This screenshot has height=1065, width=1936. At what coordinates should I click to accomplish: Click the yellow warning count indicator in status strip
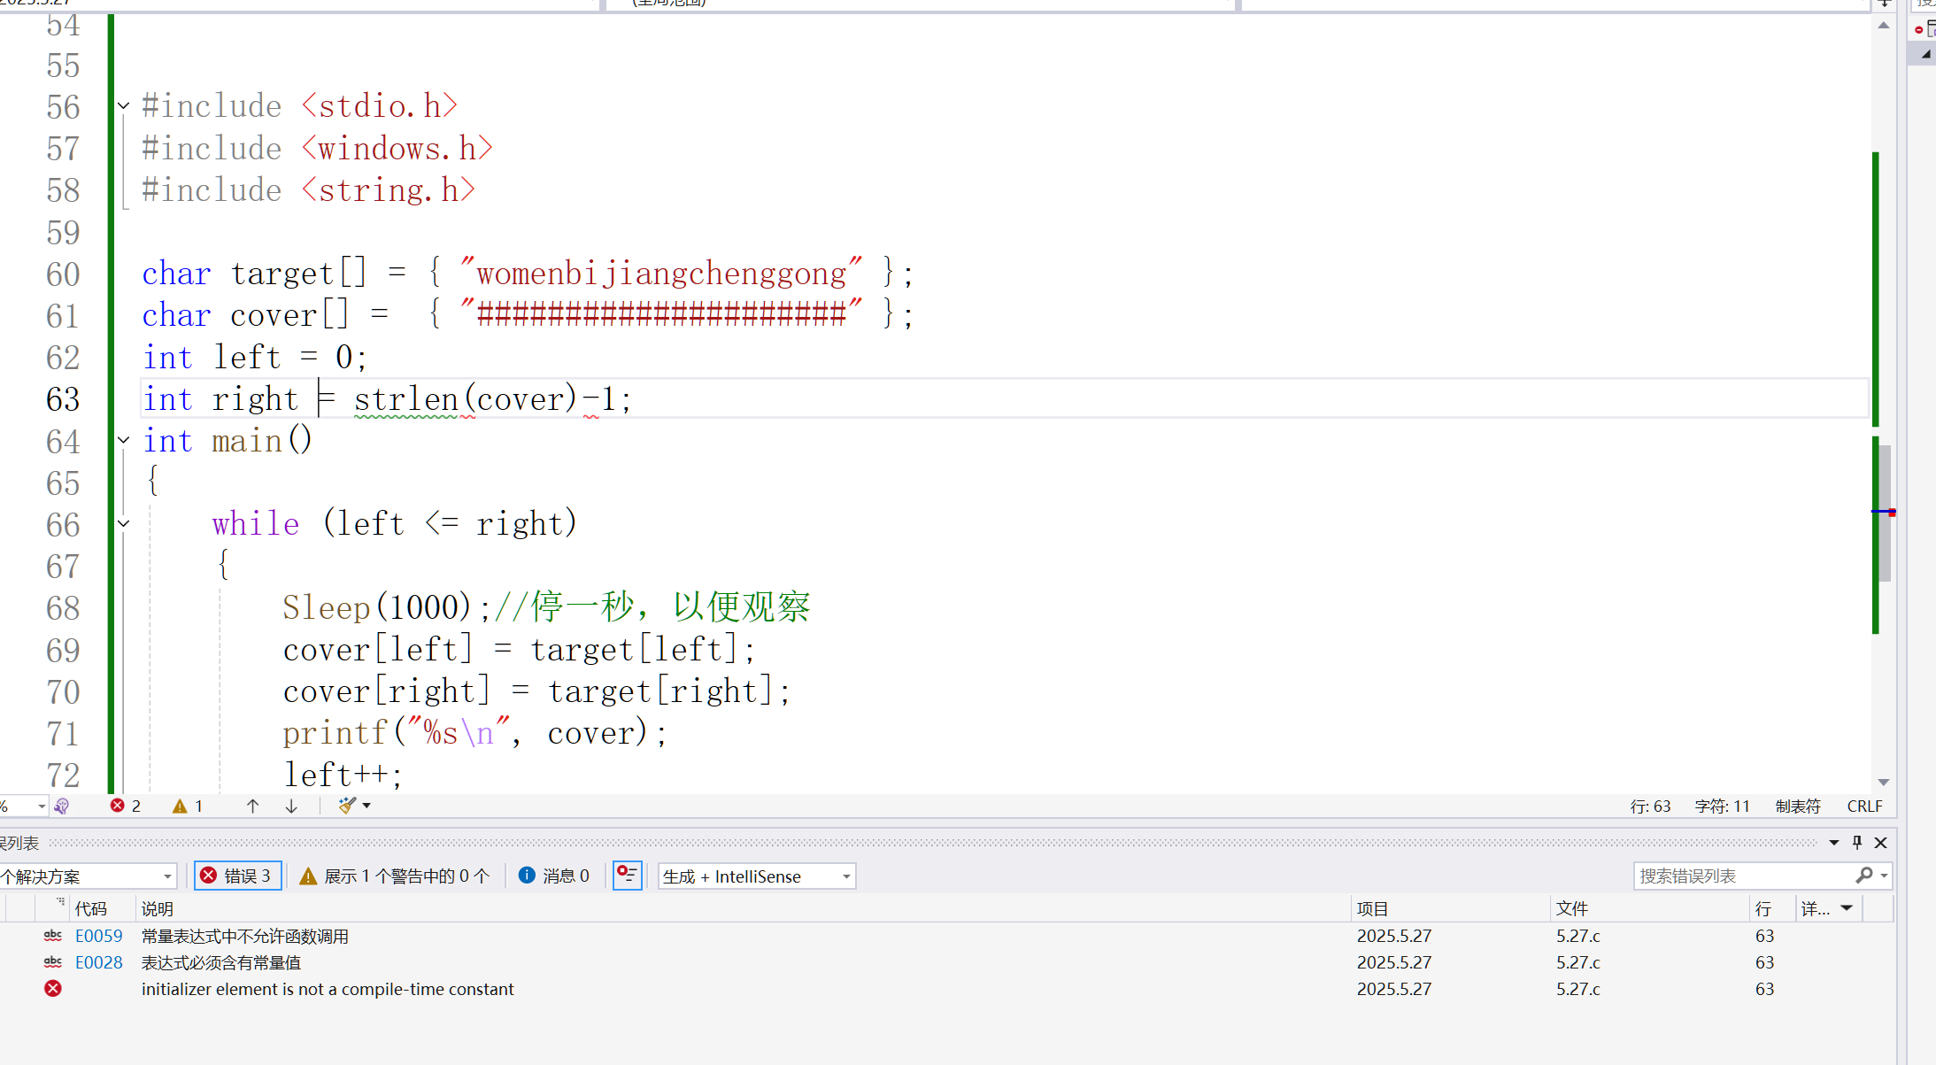pos(188,806)
